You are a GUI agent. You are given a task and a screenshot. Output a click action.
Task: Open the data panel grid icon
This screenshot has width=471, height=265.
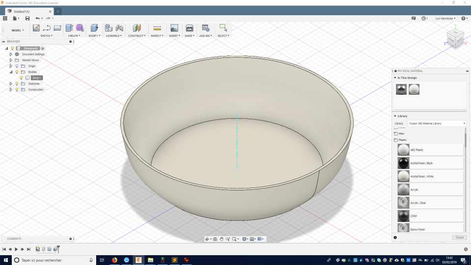tap(5, 18)
